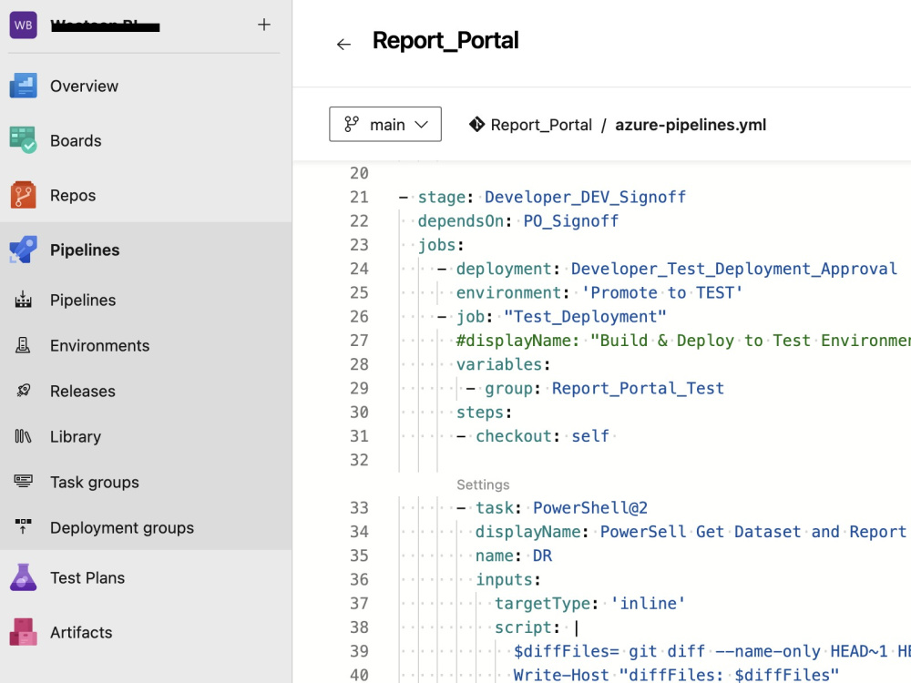Select the Boards icon in the sidebar
This screenshot has height=683, width=911.
24,140
